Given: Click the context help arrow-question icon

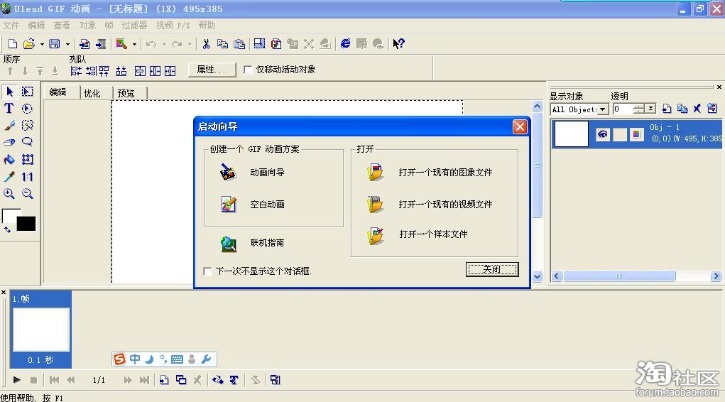Looking at the screenshot, I should point(398,44).
